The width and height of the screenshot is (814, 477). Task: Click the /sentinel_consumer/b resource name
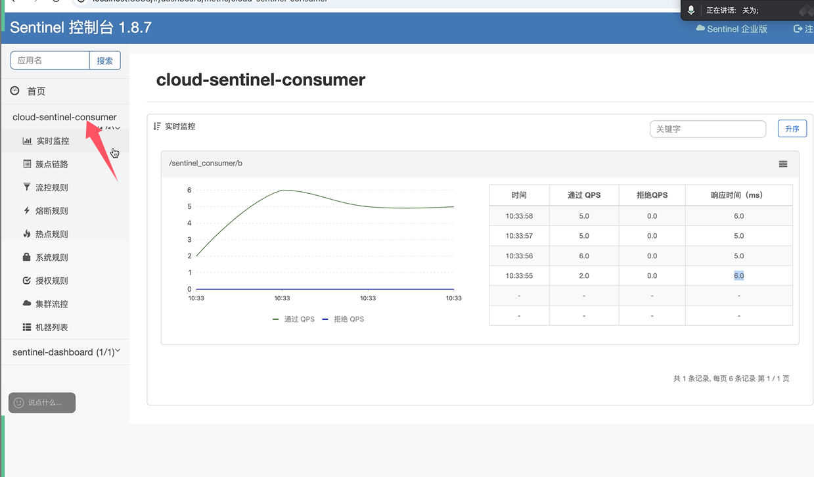[x=206, y=163]
